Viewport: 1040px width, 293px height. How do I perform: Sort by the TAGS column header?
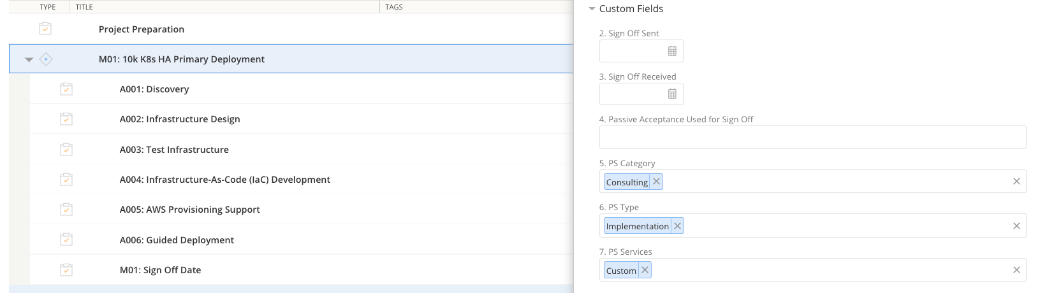pyautogui.click(x=394, y=7)
